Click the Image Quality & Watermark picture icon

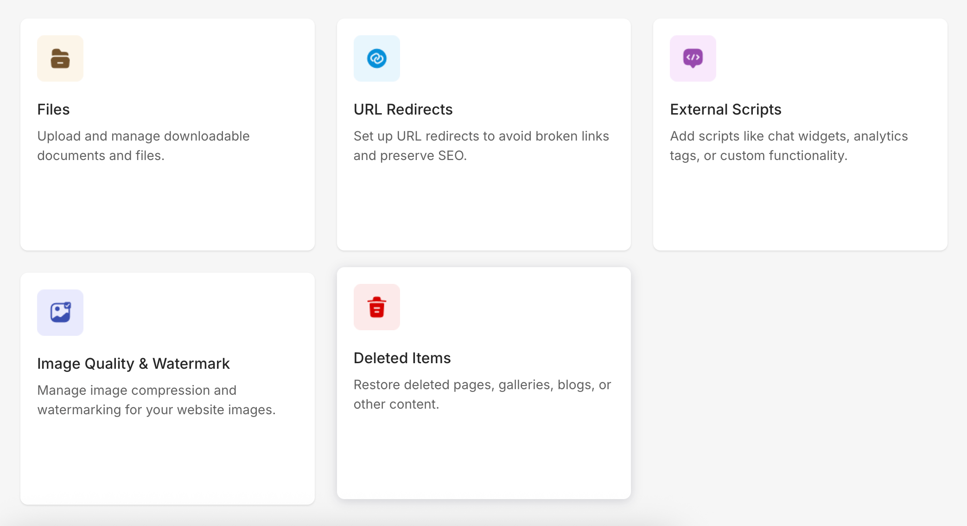[60, 312]
